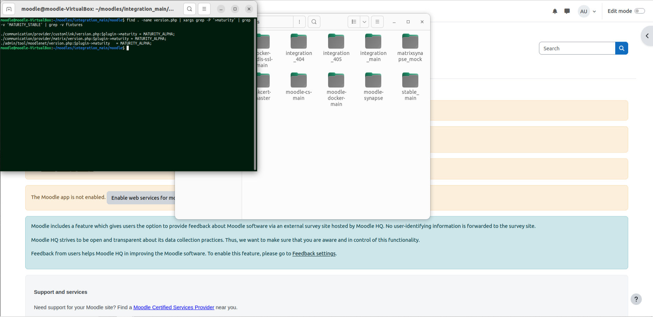The height and width of the screenshot is (317, 653).
Task: Click 'The Moodle app is not enabled.' text
Action: (x=68, y=197)
